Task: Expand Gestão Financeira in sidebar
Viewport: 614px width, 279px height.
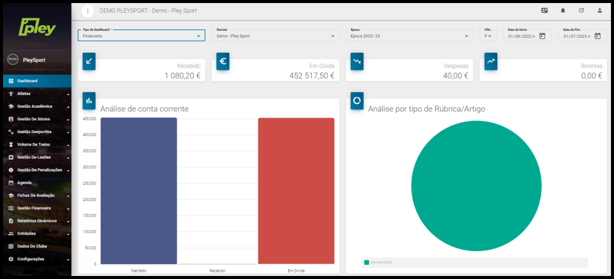Action: tap(35, 208)
